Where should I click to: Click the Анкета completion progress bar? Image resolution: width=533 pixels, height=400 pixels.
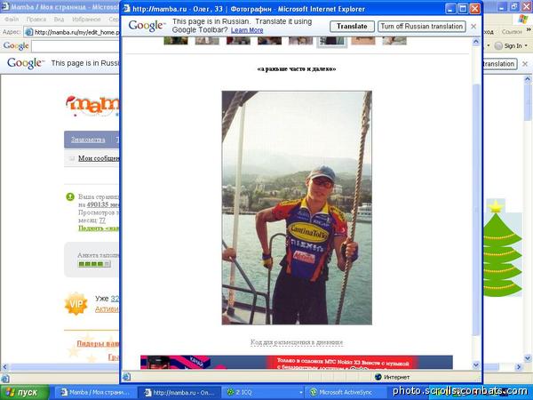pos(94,264)
